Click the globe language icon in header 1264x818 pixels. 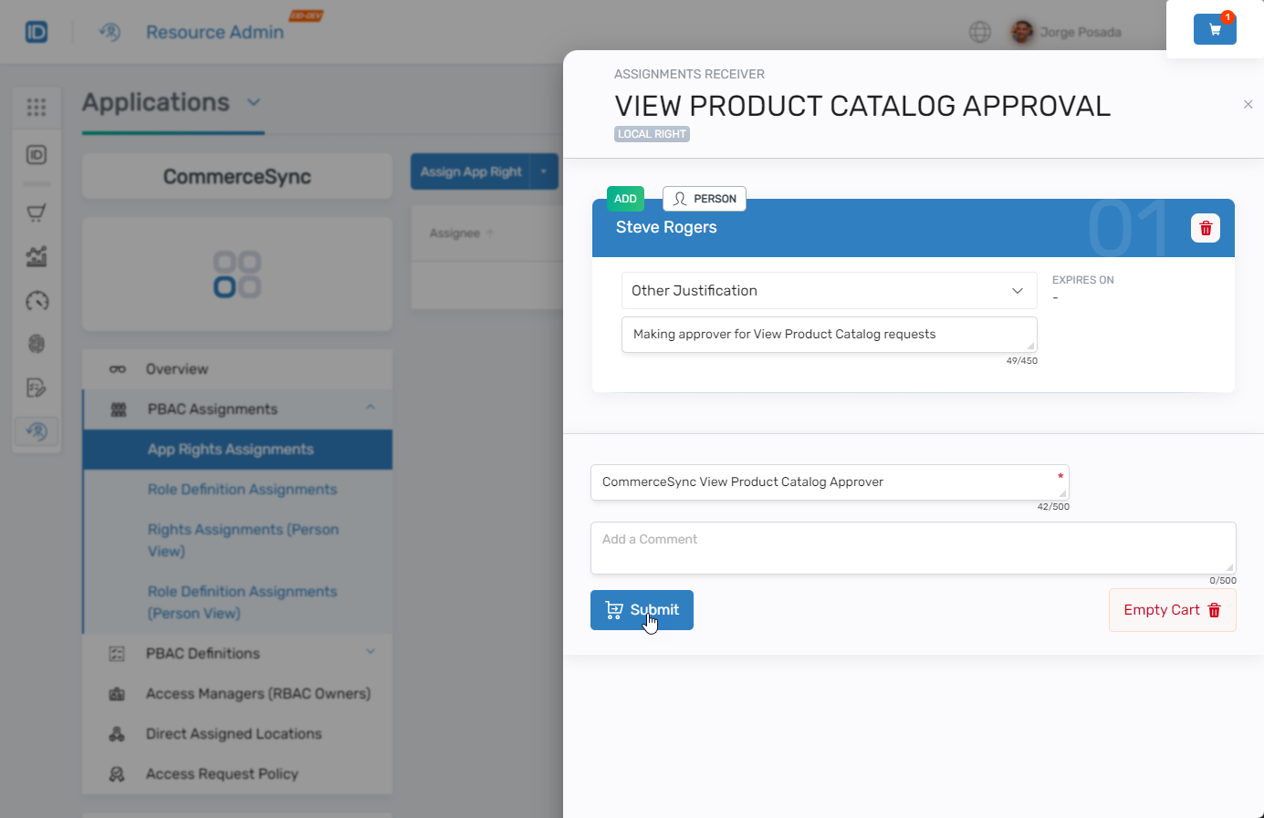tap(980, 32)
